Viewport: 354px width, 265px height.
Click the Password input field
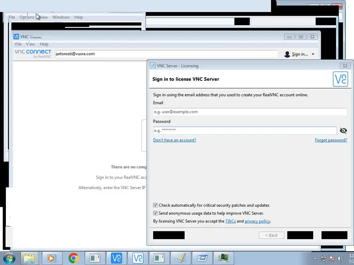[245, 130]
